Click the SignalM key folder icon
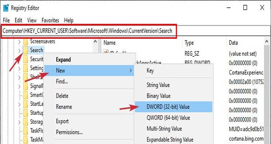 coord(25,86)
